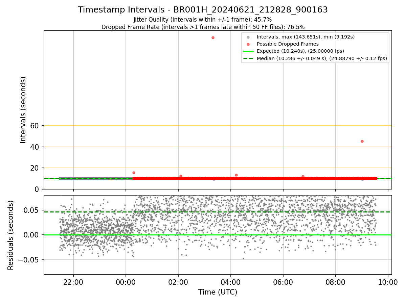The image size is (406, 304).
Task: Click the gray interval marker in the legend
Action: click(248, 37)
